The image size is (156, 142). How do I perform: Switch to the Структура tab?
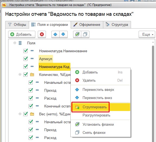coord(117,24)
